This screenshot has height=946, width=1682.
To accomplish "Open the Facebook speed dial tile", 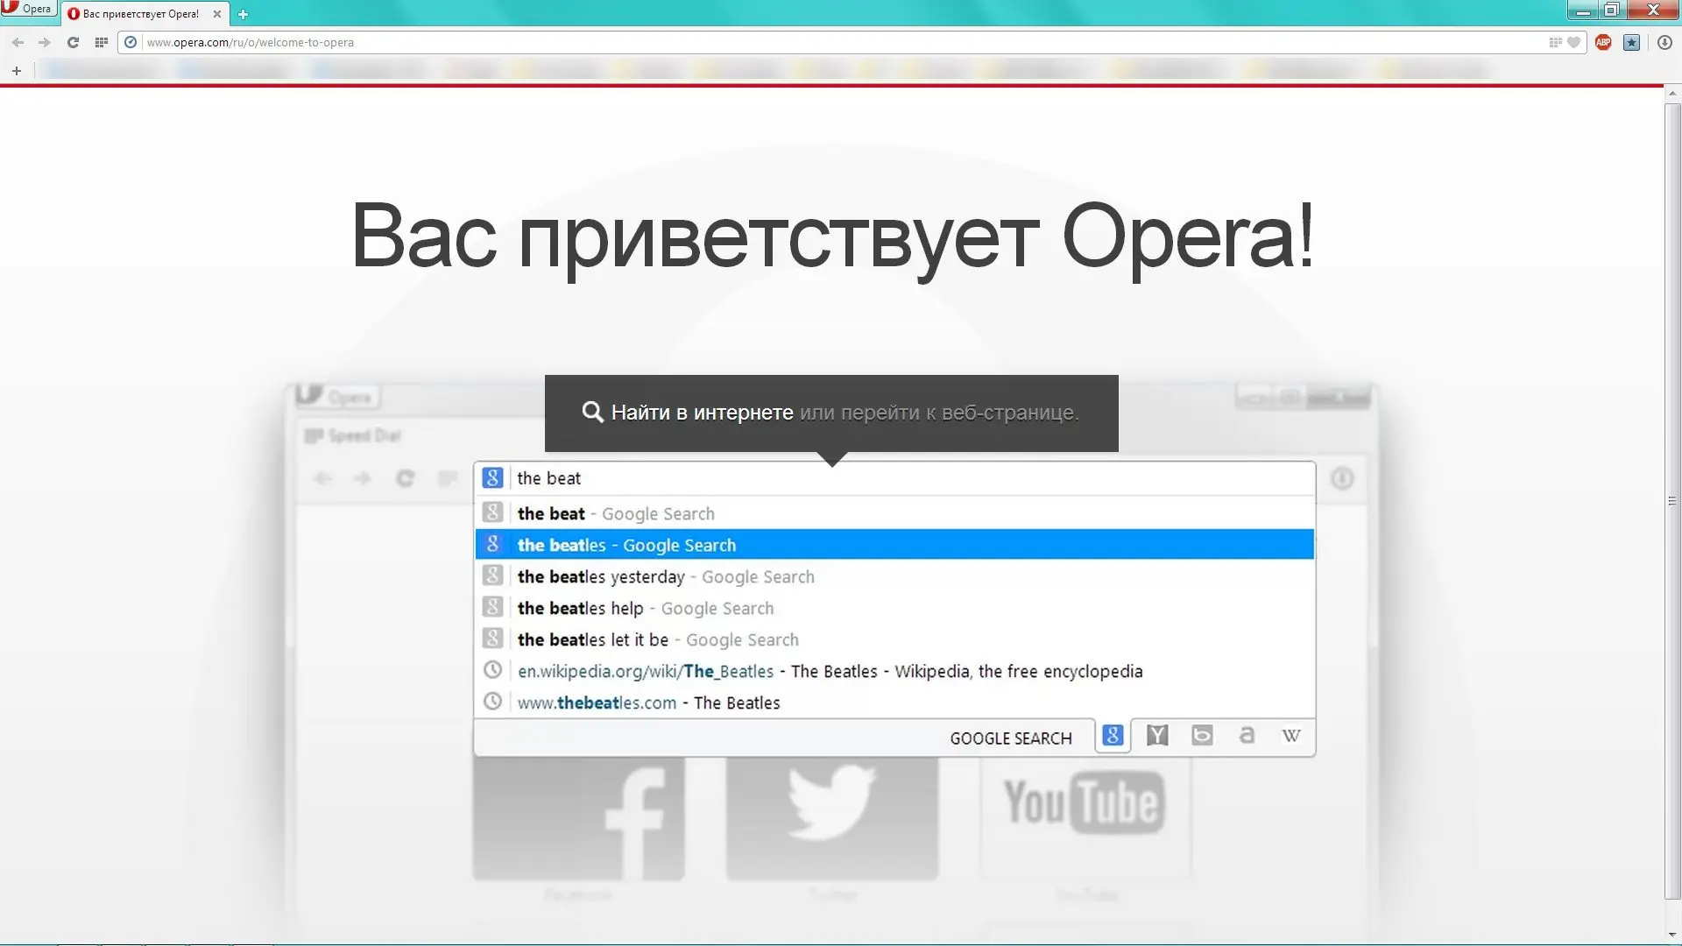I will [x=578, y=819].
